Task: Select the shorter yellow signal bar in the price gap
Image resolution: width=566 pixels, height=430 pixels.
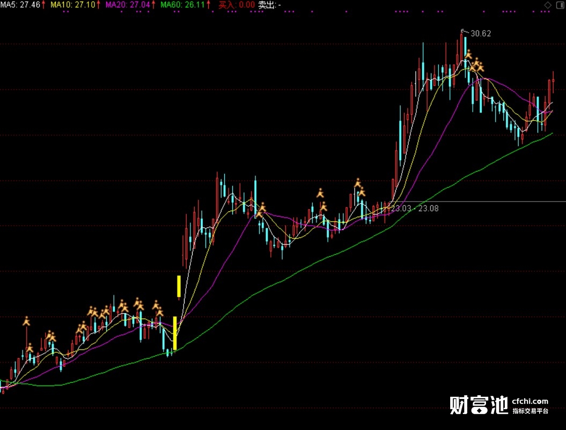Action: pos(179,286)
